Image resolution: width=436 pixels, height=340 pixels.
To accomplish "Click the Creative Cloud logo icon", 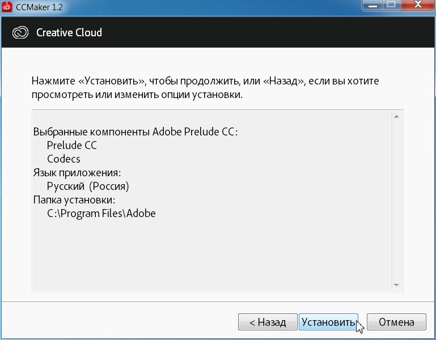I will click(20, 32).
